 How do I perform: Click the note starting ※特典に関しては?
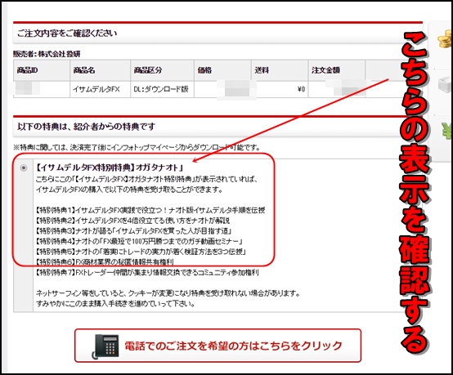(x=137, y=148)
